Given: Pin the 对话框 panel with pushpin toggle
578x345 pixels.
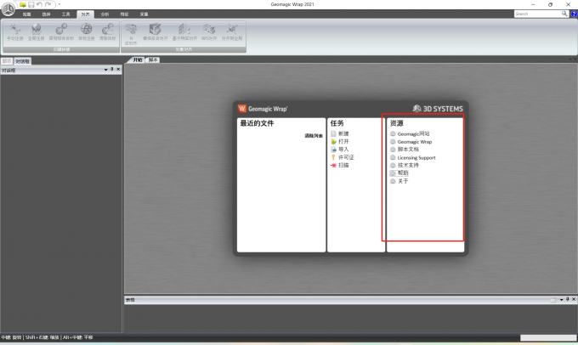Looking at the screenshot, I should coord(112,70).
